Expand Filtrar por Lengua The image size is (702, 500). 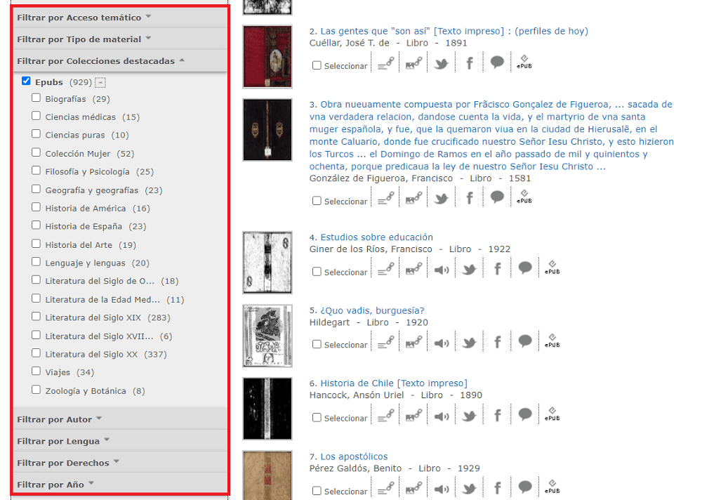coord(120,441)
